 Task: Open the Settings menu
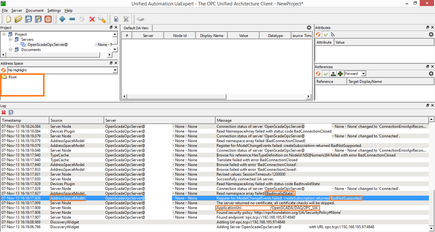tap(54, 11)
